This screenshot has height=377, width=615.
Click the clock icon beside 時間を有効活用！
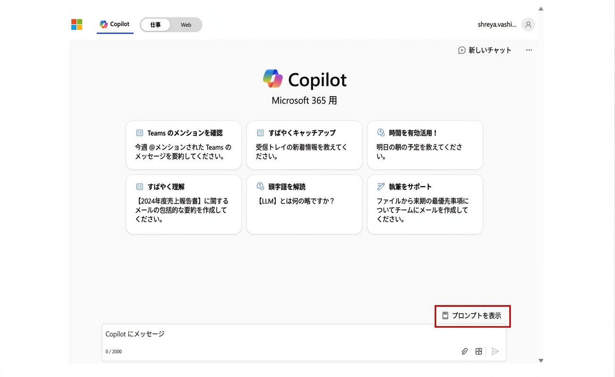(381, 133)
